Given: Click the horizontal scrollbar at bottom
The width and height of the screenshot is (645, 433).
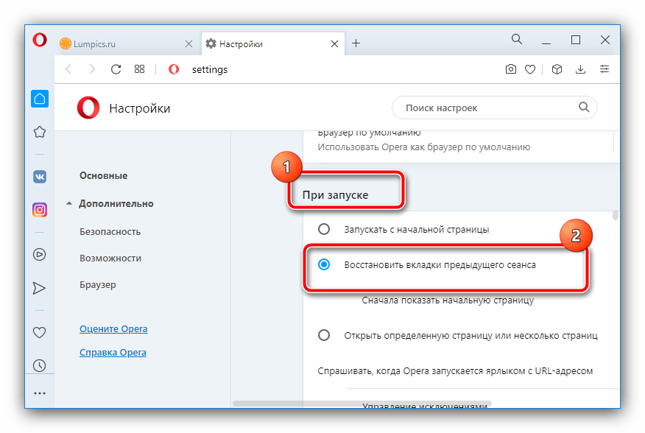Looking at the screenshot, I should point(361,404).
